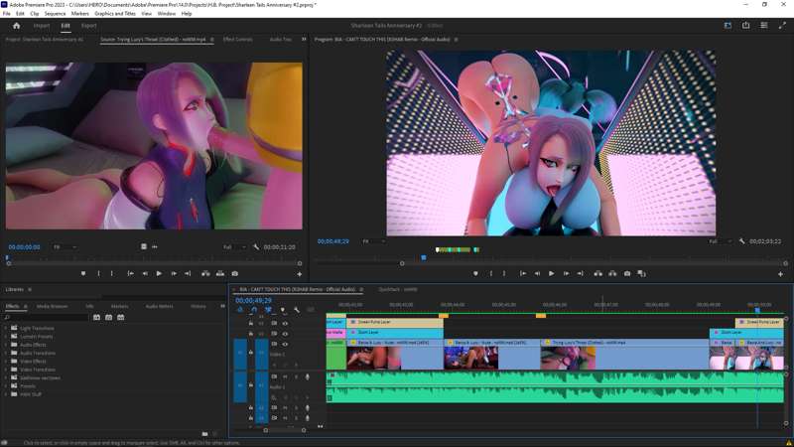Expand Video Effects folder
The image size is (794, 447).
coord(7,362)
